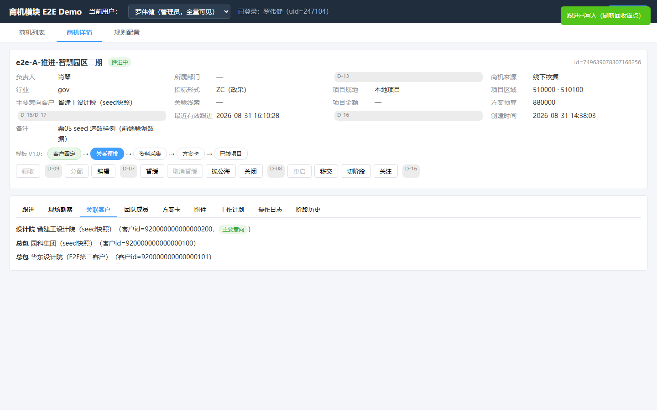Switch to 团队成员 sub-tab

coord(136,210)
